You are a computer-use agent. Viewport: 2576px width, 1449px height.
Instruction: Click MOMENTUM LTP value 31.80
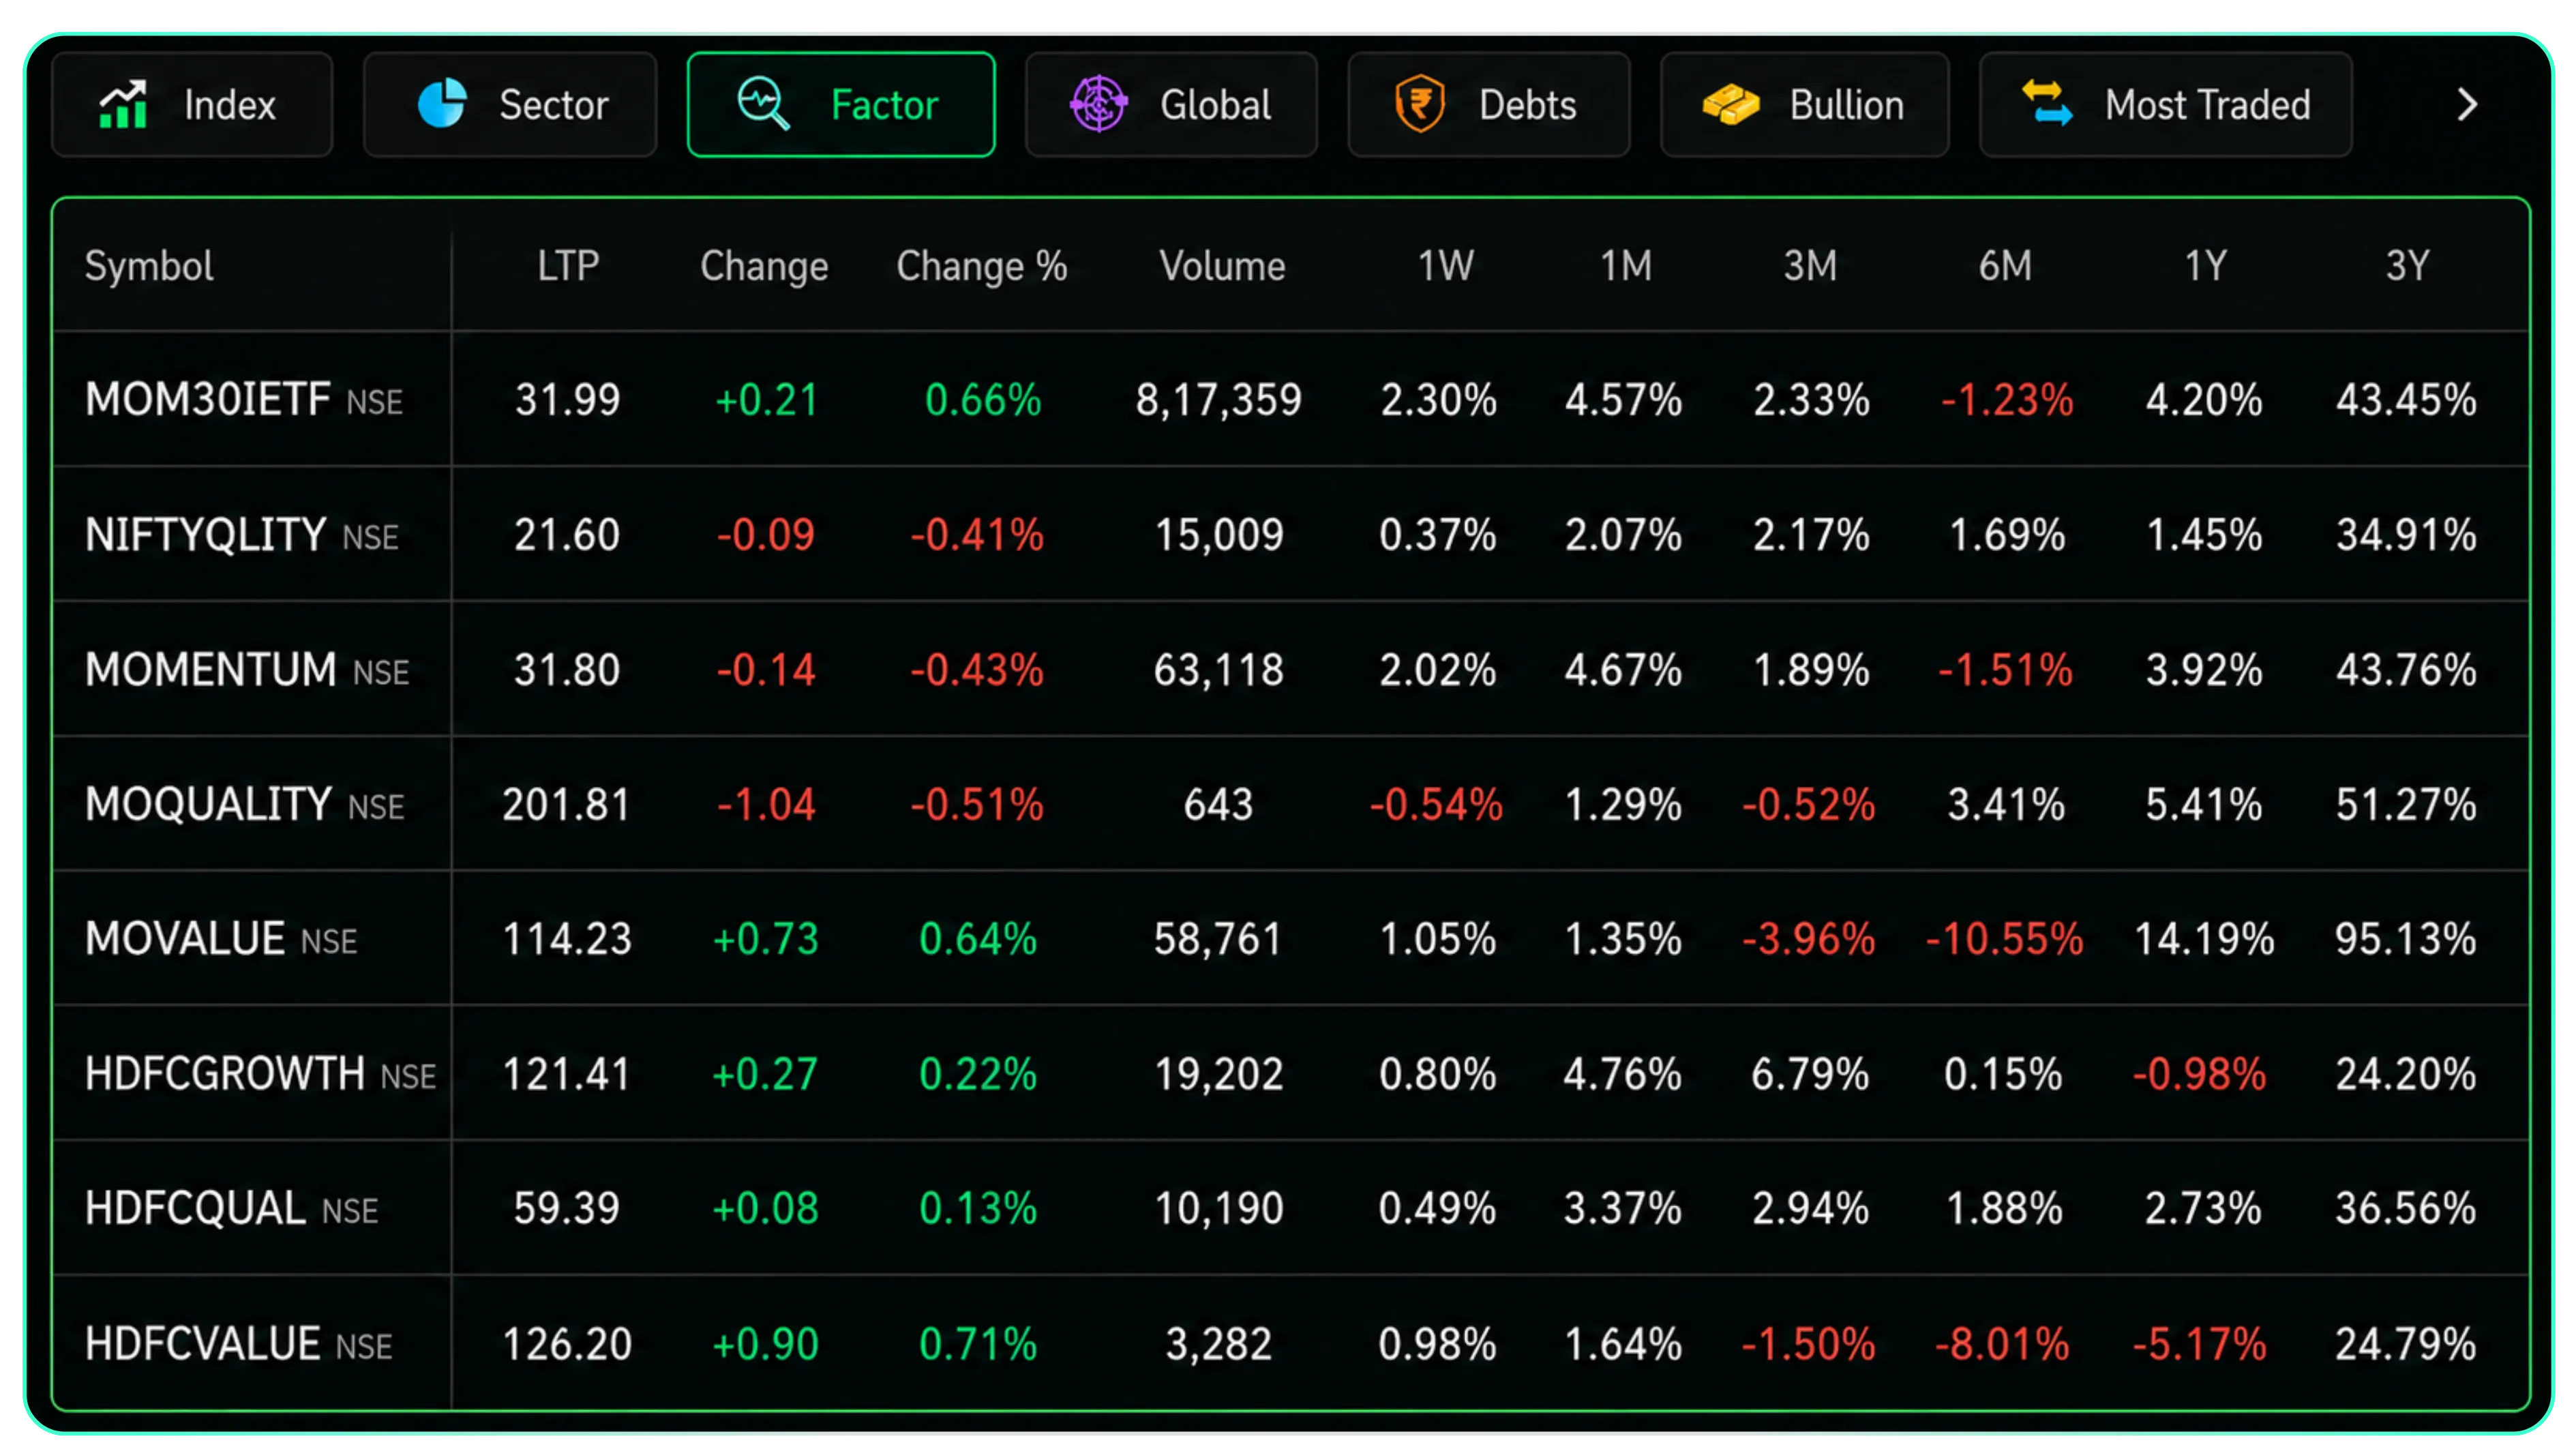coord(567,670)
